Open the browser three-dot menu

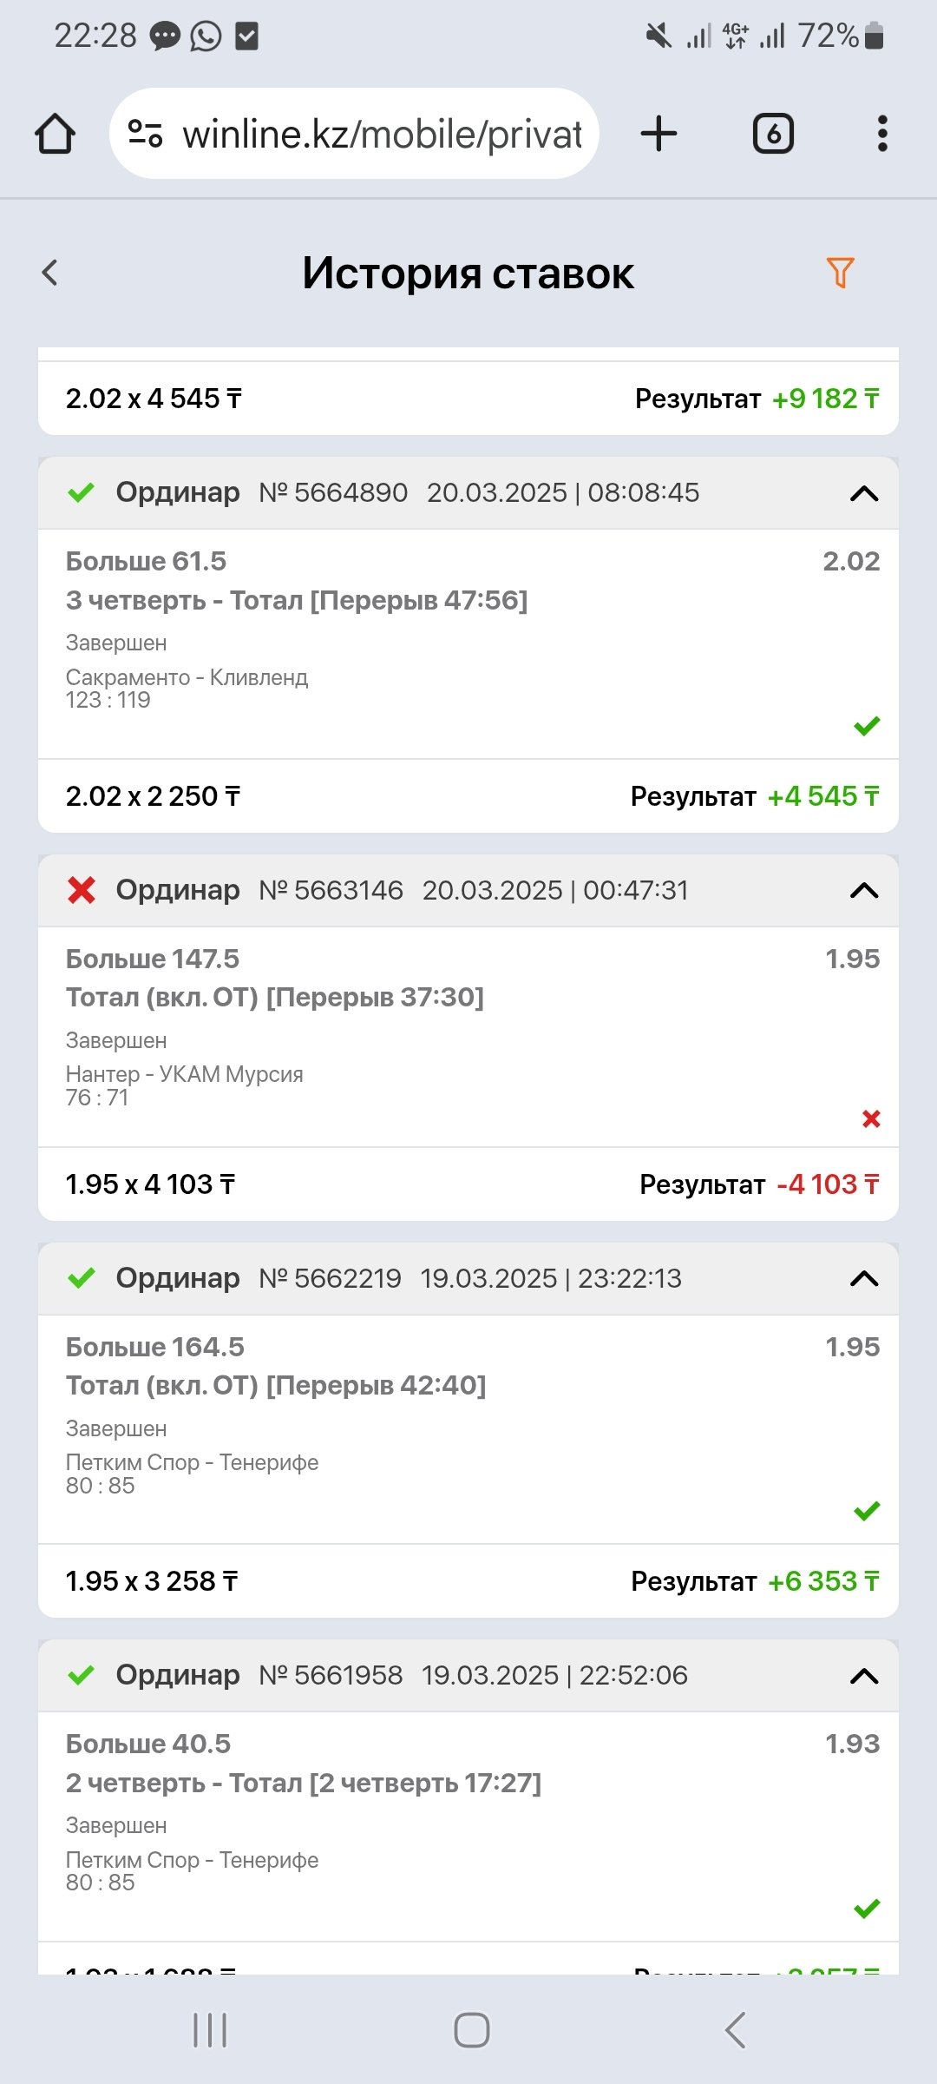(x=882, y=135)
